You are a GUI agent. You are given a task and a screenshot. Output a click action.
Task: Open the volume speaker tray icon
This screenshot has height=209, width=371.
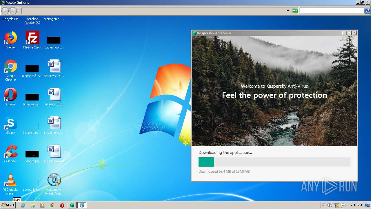330,205
